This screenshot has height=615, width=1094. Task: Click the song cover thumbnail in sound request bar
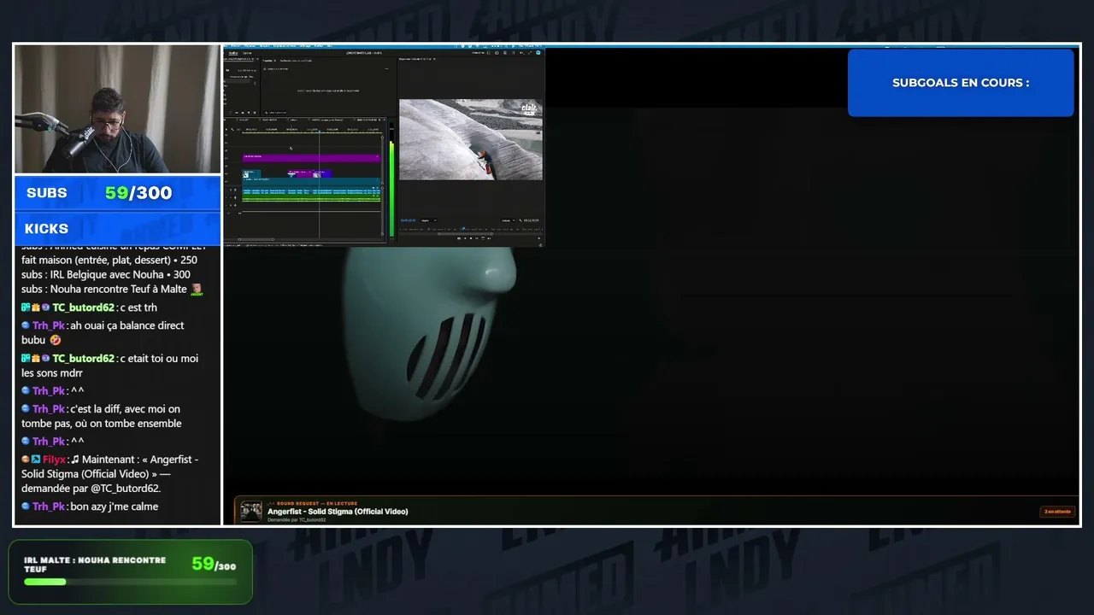click(x=251, y=511)
